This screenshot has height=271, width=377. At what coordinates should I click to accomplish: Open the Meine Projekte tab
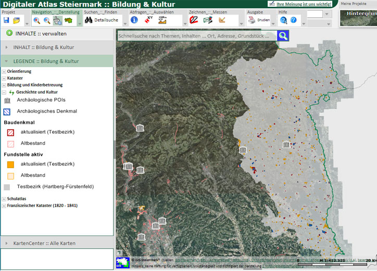354,4
